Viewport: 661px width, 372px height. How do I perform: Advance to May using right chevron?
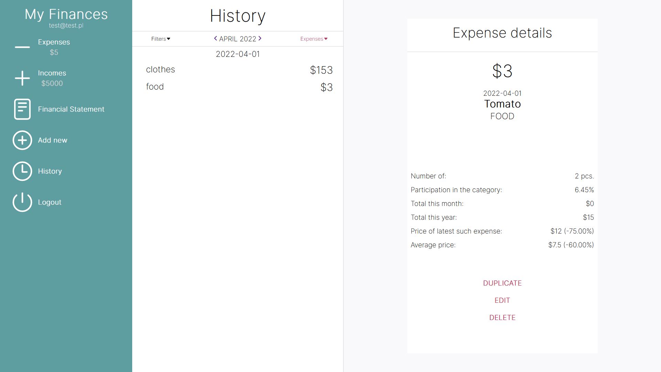[260, 39]
